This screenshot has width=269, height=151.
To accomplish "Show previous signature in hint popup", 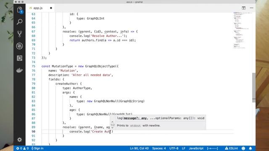I will tap(112, 122).
